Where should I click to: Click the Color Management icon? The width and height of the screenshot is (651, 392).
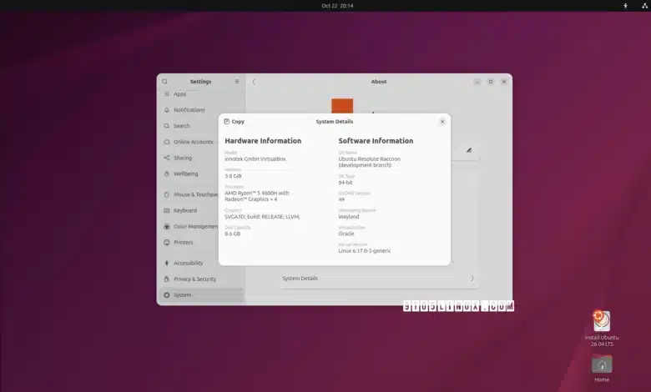[166, 227]
